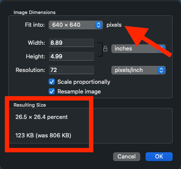Click the Image Dimensions heading

point(35,12)
